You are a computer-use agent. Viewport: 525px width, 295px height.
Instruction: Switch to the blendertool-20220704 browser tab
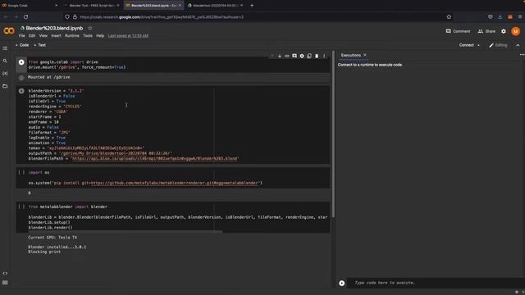(x=214, y=6)
